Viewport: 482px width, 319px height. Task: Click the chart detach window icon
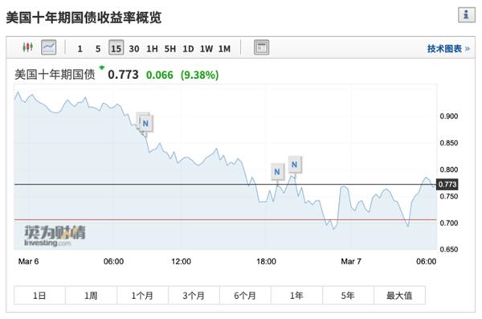(261, 47)
